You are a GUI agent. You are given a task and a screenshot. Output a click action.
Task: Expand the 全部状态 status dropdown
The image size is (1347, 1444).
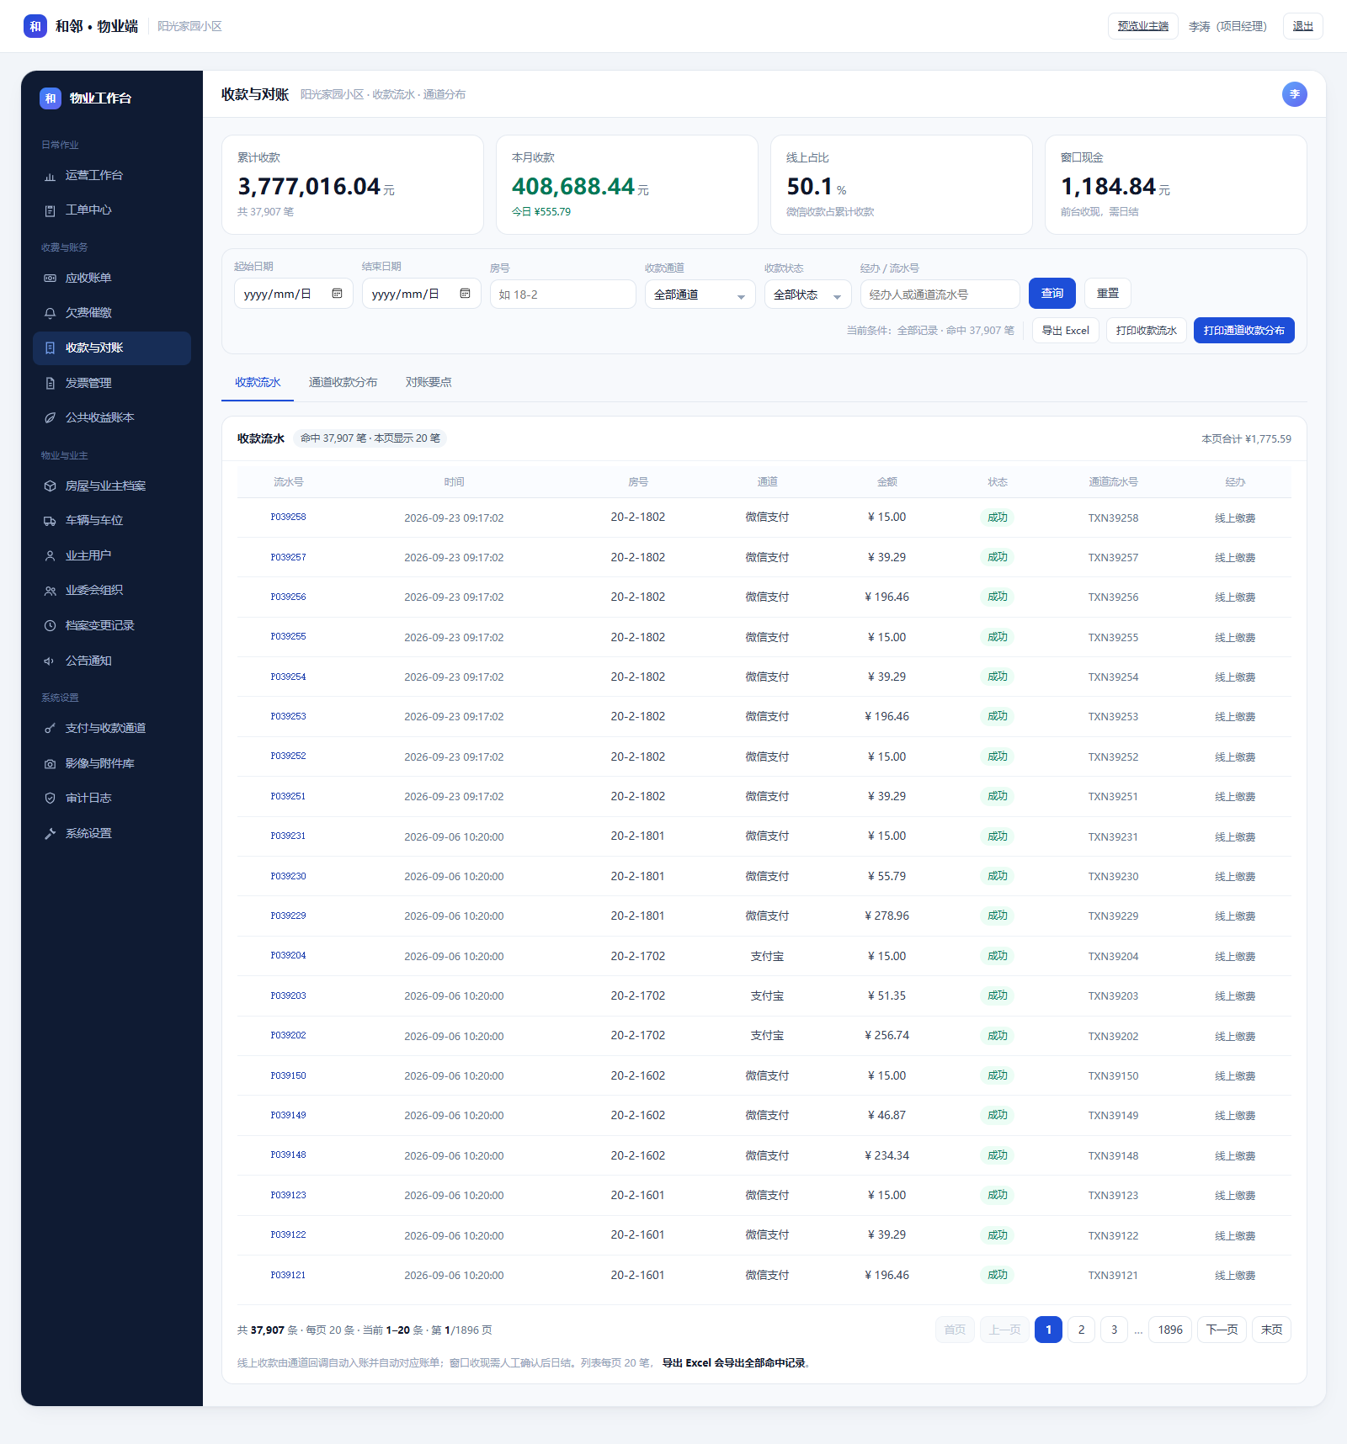click(807, 295)
